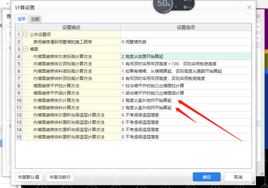Select row 房间装修遇到间壁墙的施工顺序
The width and height of the screenshot is (268, 188).
pos(71,42)
